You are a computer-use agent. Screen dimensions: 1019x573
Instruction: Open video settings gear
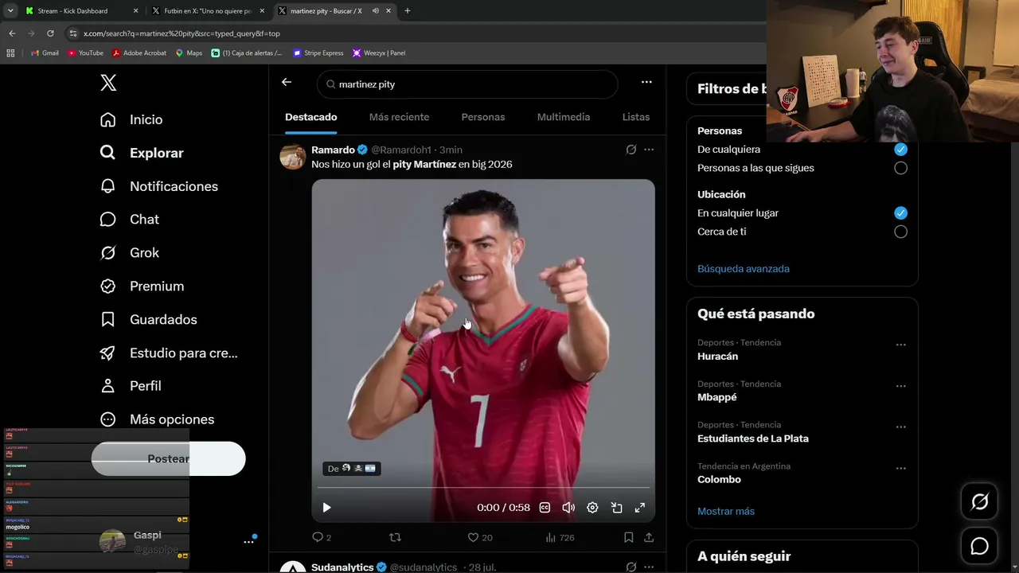(592, 508)
